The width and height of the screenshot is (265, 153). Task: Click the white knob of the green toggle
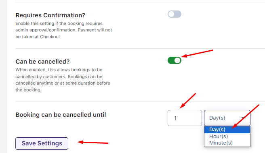(x=177, y=60)
